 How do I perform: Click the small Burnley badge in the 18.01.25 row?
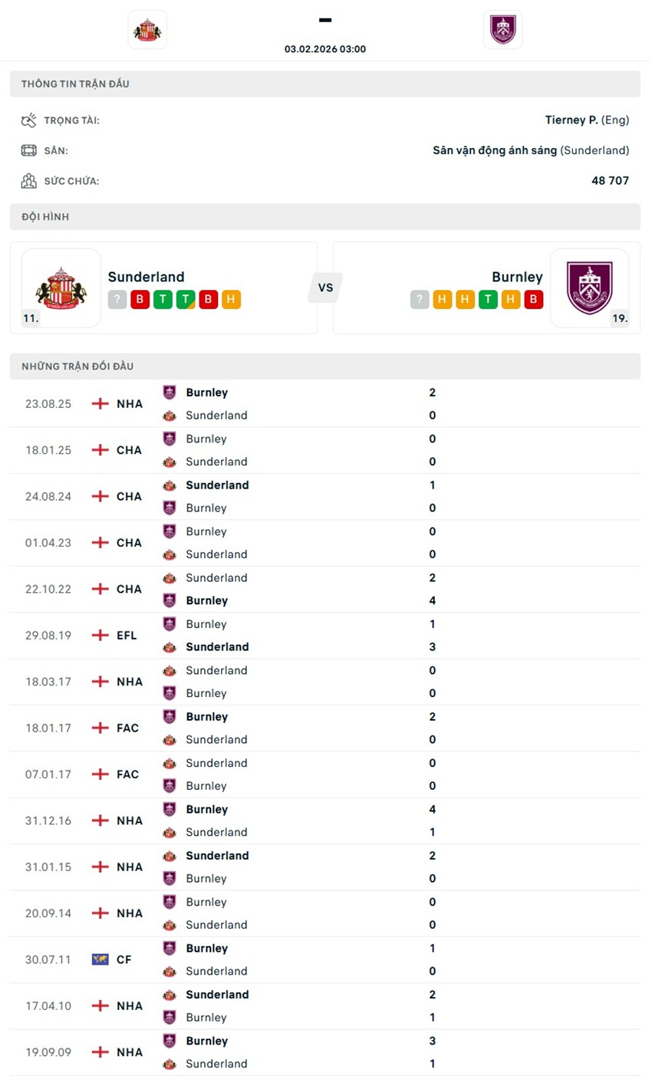click(x=170, y=439)
